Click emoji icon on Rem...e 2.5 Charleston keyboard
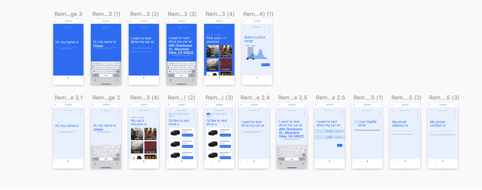The image size is (482, 190). click(281, 163)
